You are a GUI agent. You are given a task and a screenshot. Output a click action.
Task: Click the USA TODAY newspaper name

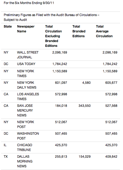point(26,64)
